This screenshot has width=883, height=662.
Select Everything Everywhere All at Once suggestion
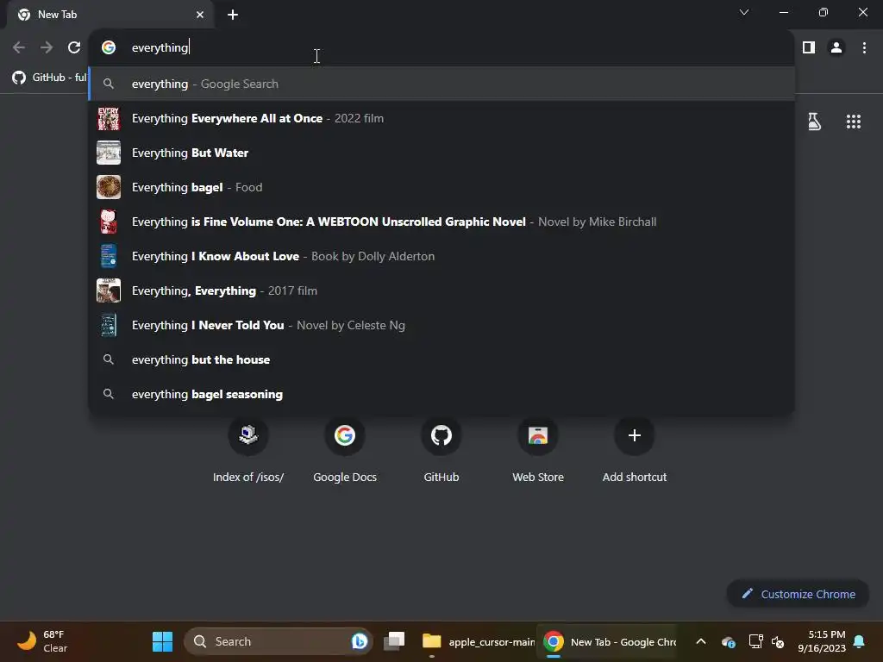[x=442, y=118]
